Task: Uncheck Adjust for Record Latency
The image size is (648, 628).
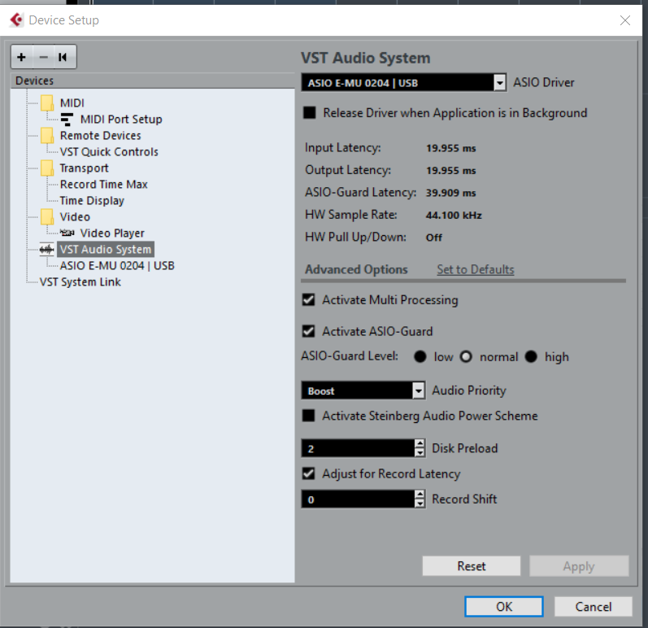Action: pyautogui.click(x=309, y=473)
